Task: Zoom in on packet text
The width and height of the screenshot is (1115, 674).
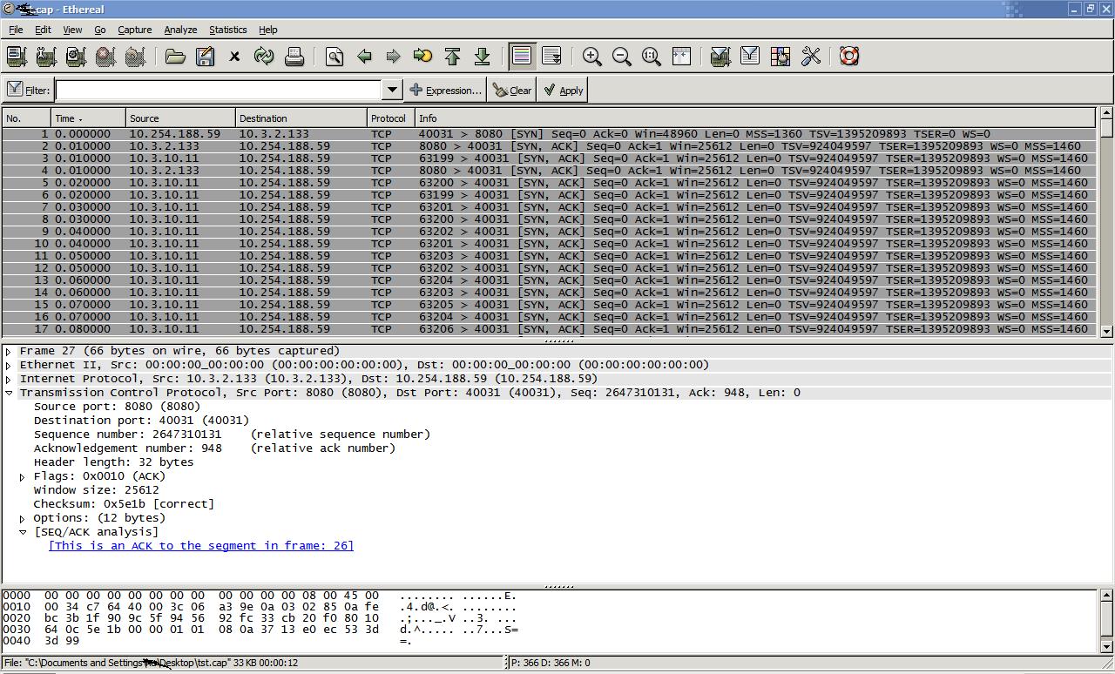Action: [592, 57]
